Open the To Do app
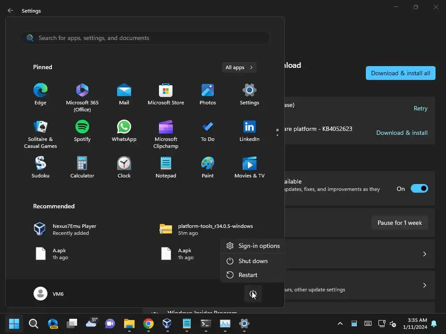Viewport: 446px width, 334px height. tap(208, 130)
